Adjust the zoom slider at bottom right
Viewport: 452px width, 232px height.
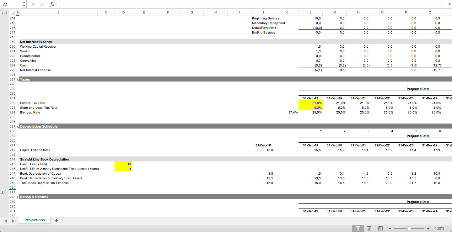pyautogui.click(x=409, y=229)
